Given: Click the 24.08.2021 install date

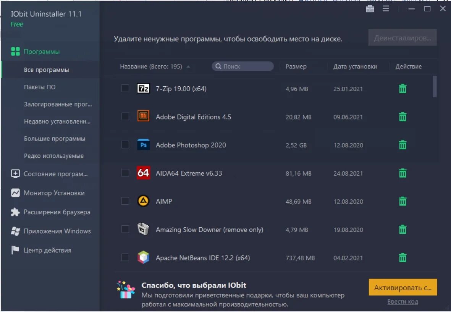Looking at the screenshot, I should pyautogui.click(x=348, y=173).
